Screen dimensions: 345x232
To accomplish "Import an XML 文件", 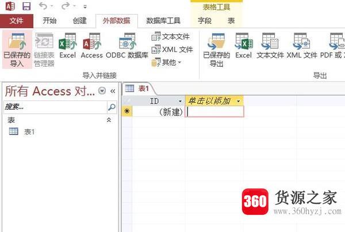I will point(172,49).
